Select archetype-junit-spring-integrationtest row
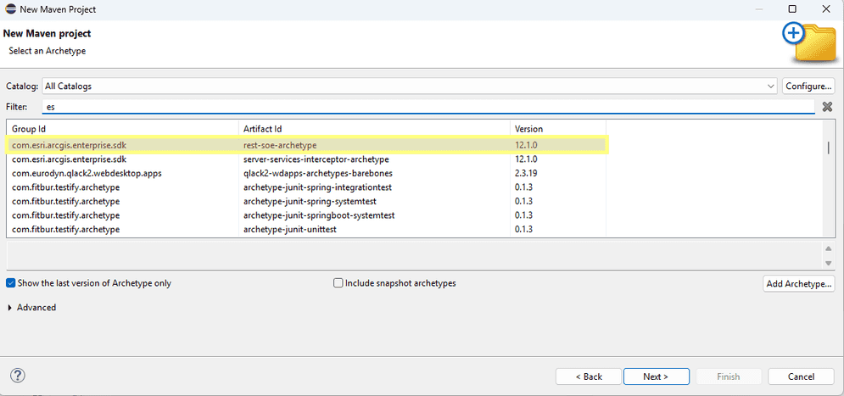 coord(307,187)
